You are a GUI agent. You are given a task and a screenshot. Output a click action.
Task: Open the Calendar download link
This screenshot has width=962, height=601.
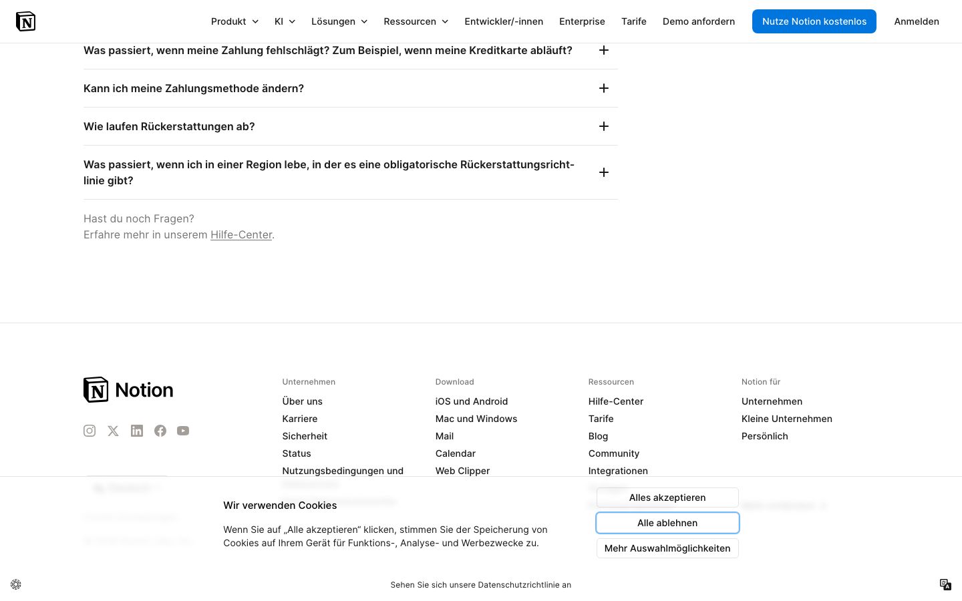pyautogui.click(x=456, y=453)
